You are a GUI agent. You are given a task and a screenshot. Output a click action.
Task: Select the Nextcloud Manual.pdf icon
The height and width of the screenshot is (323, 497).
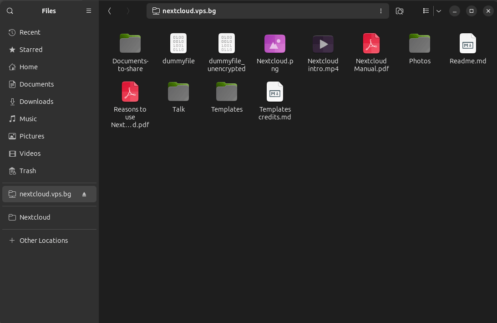pos(371,43)
